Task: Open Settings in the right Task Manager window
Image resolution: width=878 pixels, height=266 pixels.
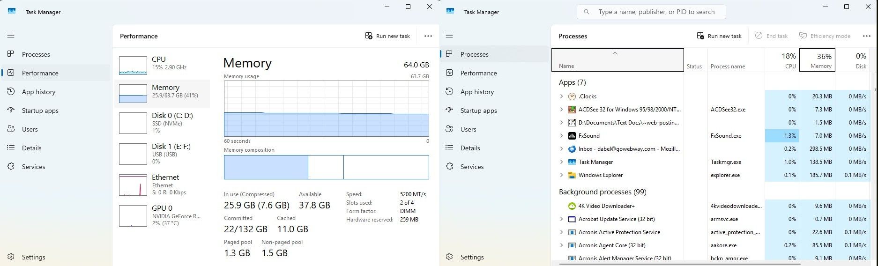Action: pyautogui.click(x=471, y=257)
